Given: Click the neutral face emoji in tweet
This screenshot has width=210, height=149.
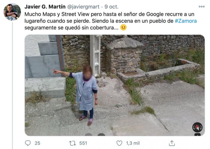Looking at the screenshot, I should tap(123, 28).
